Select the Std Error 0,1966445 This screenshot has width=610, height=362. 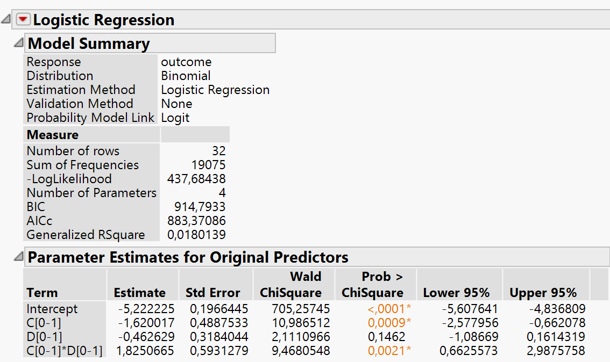(x=219, y=309)
